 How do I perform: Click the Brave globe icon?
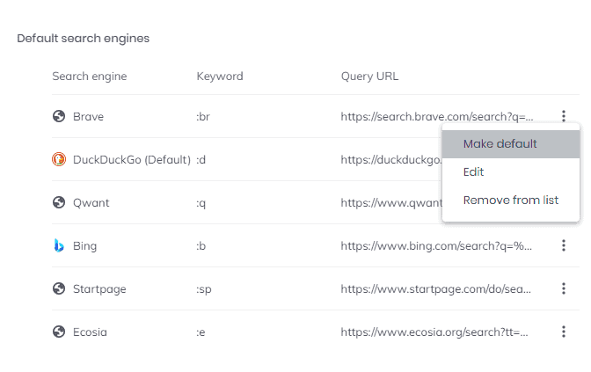59,116
